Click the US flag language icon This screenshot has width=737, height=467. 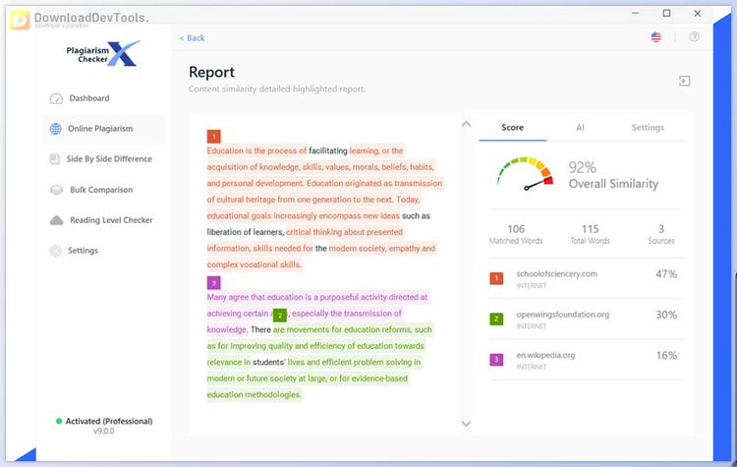pyautogui.click(x=656, y=36)
